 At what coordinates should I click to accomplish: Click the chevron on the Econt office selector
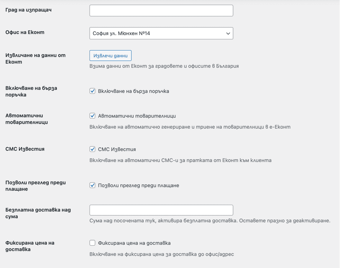(227, 33)
